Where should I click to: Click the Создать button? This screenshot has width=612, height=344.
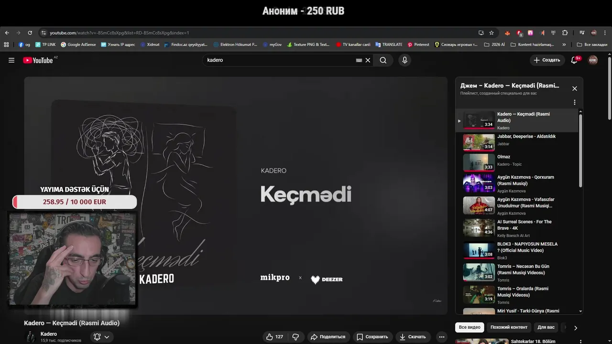click(547, 60)
